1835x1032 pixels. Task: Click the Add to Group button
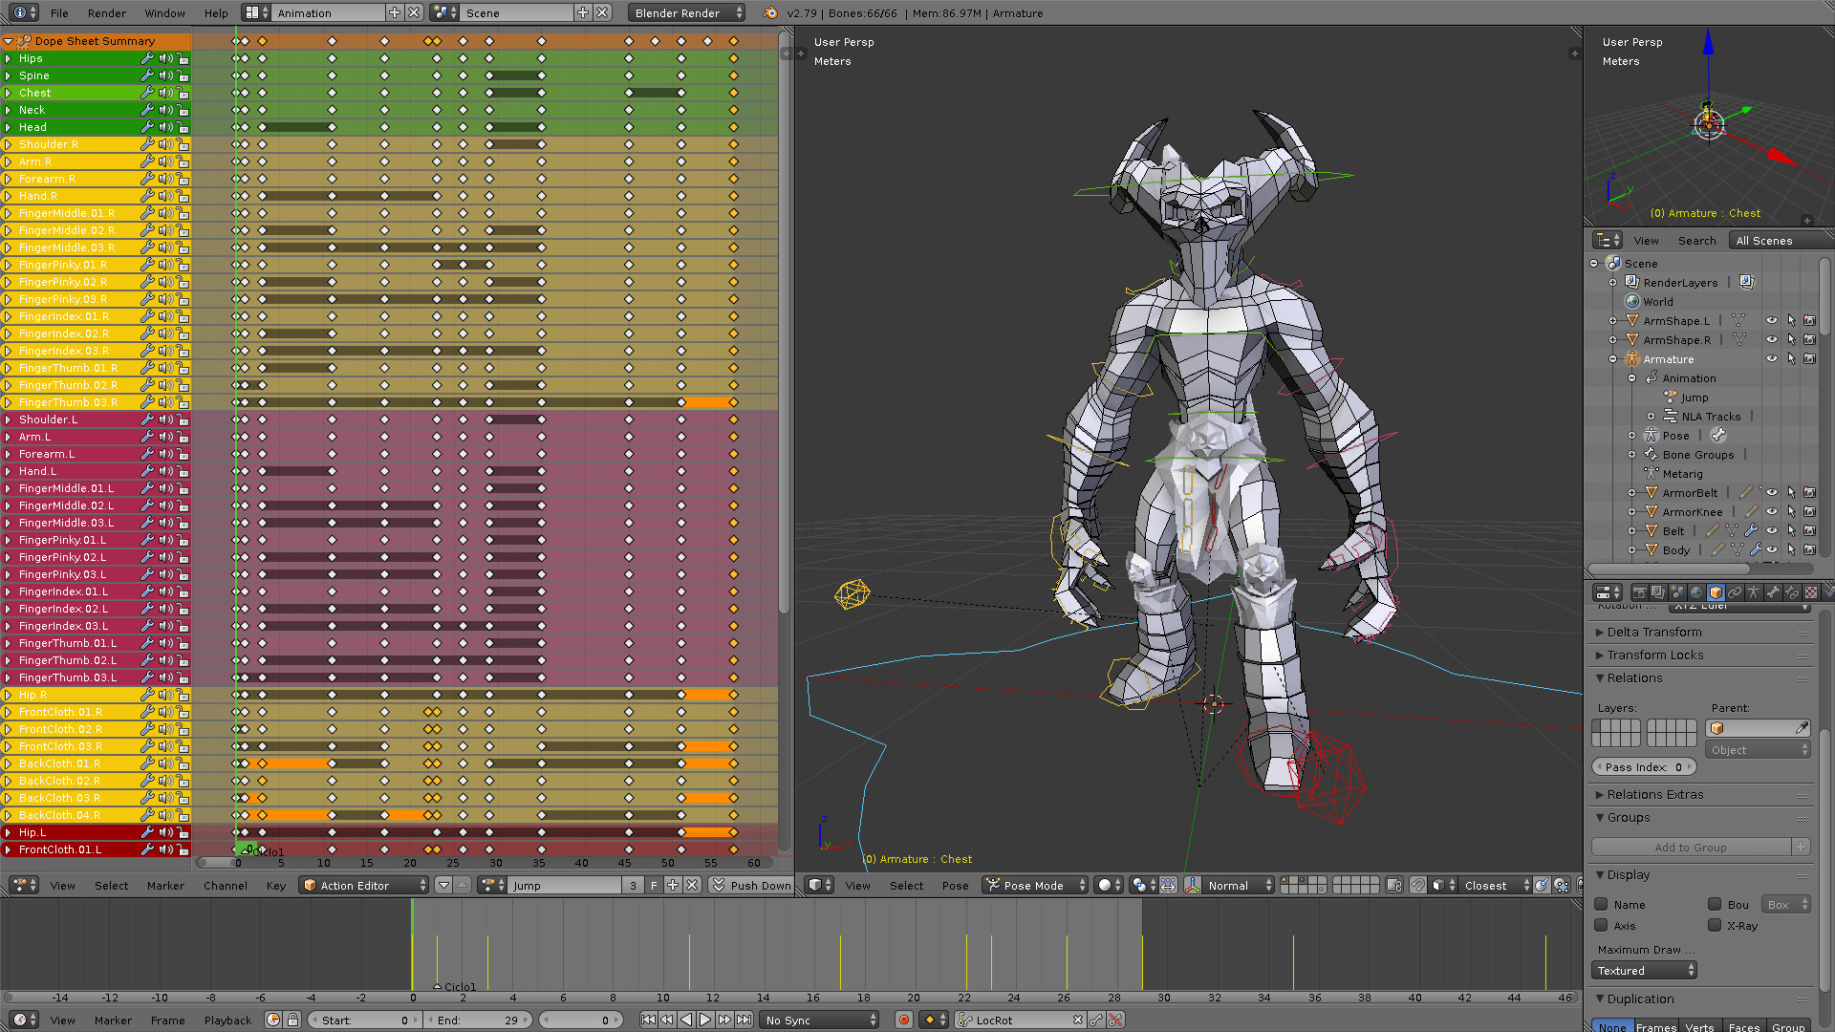[1691, 847]
